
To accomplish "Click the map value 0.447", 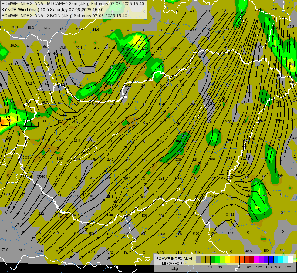I will tap(94, 141).
